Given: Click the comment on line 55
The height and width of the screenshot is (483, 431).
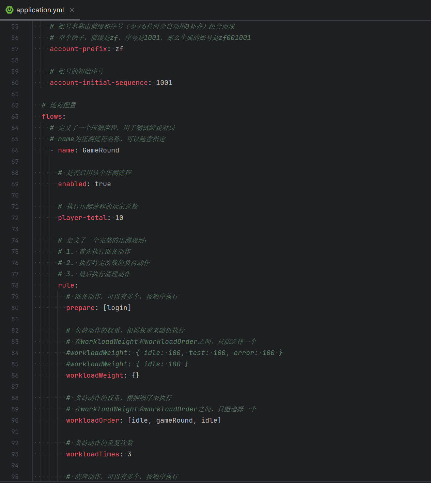Looking at the screenshot, I should point(142,26).
